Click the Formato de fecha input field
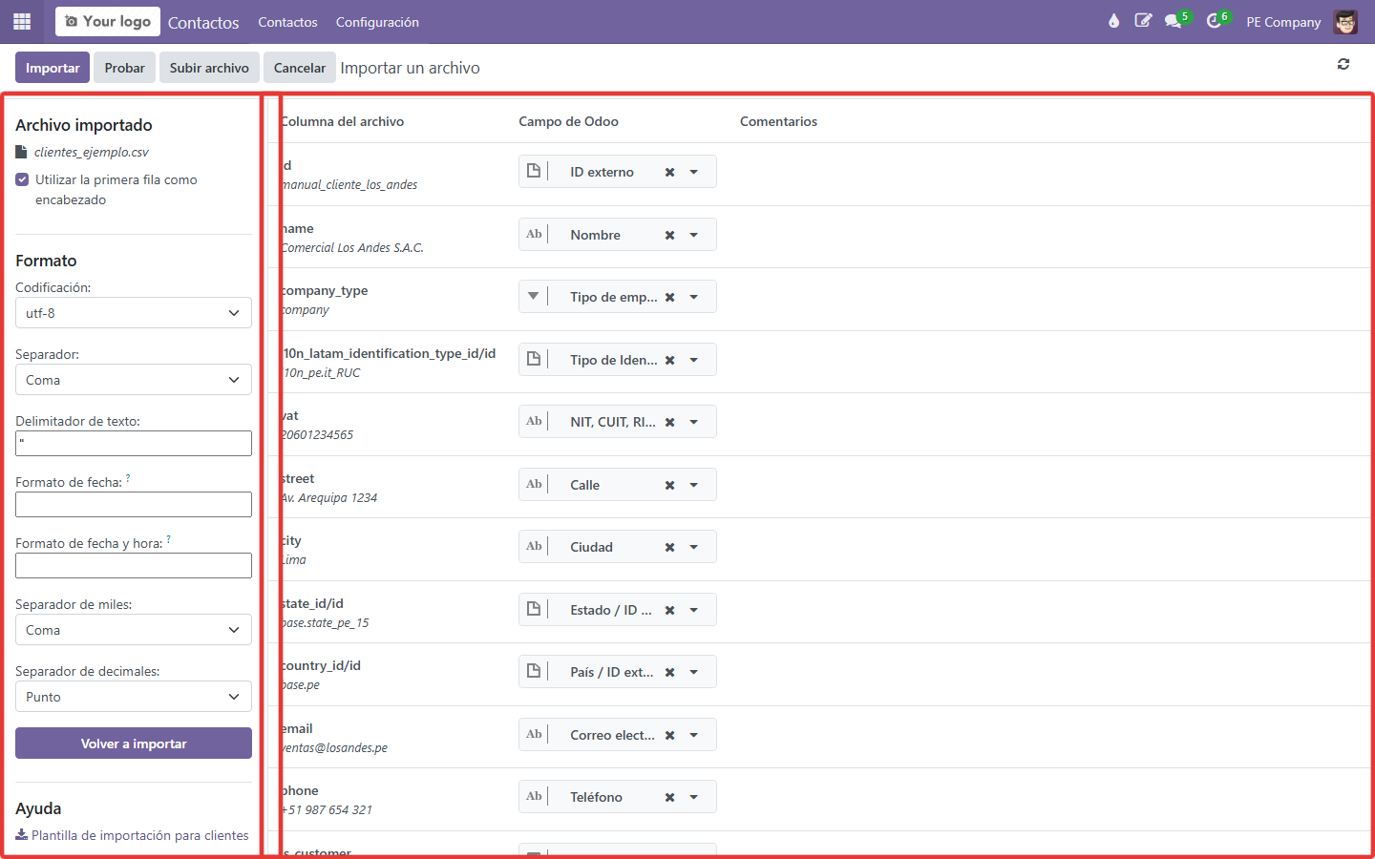This screenshot has height=859, width=1375. pos(134,504)
